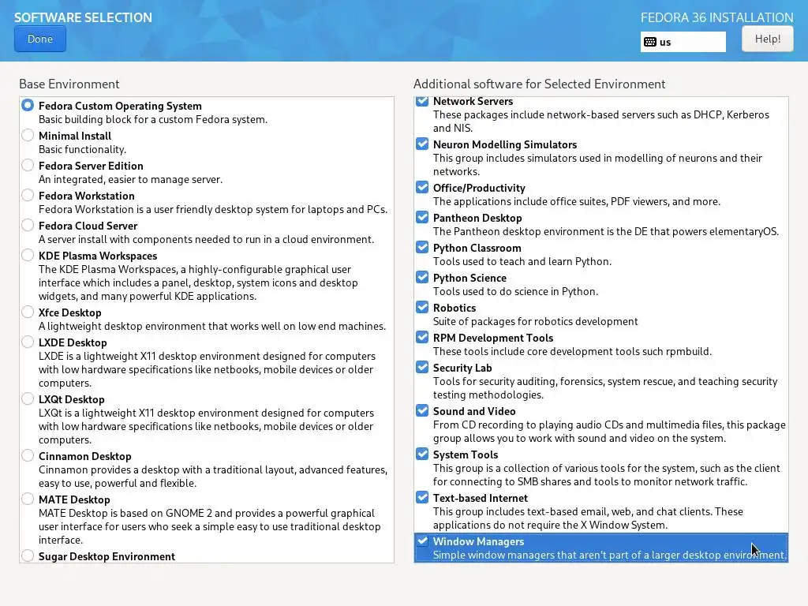Click the LXQt Desktop label
This screenshot has width=808, height=606.
tap(72, 399)
